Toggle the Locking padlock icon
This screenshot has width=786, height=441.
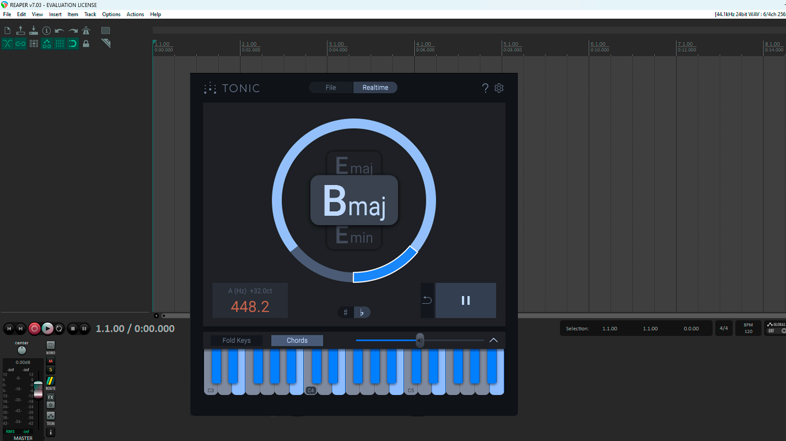point(86,44)
